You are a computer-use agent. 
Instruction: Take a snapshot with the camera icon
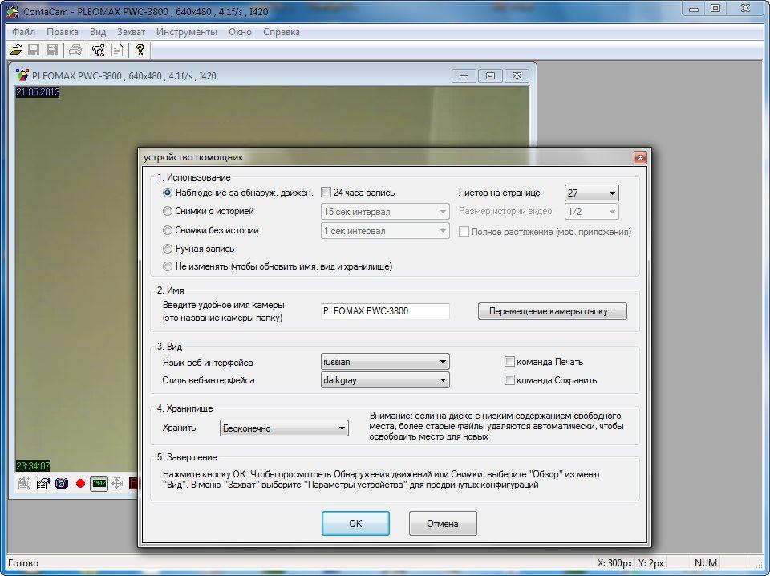(x=61, y=484)
